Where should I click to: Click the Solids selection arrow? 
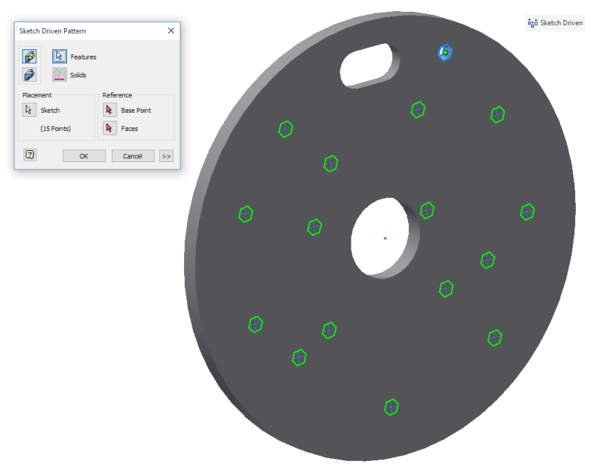pos(59,75)
